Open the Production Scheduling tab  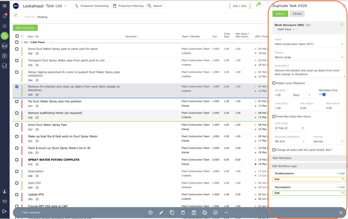92,6
